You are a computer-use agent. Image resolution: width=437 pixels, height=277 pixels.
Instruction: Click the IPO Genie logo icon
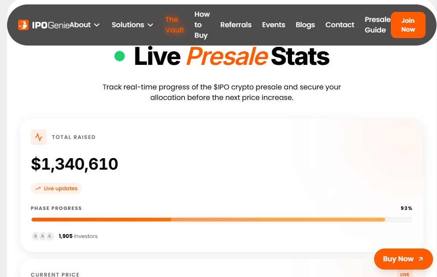coord(23,25)
